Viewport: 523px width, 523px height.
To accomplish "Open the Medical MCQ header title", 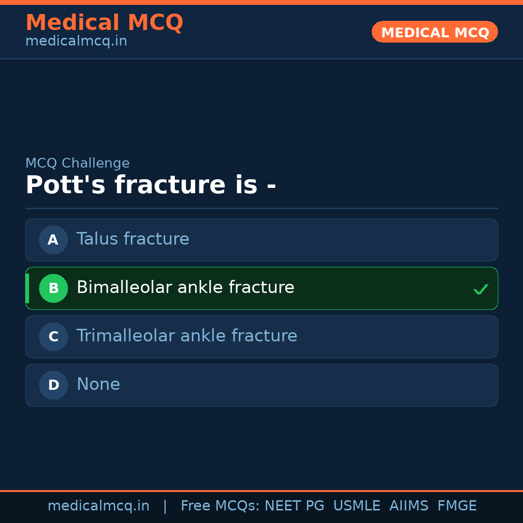I will (104, 22).
